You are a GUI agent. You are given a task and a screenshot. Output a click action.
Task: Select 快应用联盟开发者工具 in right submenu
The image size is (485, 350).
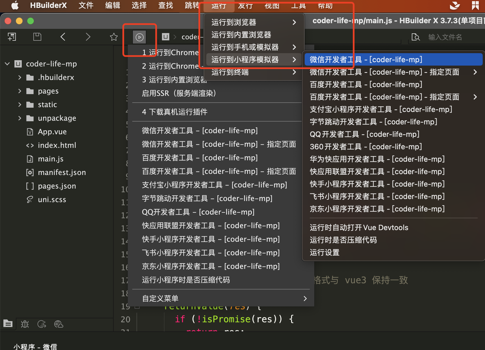(393, 172)
